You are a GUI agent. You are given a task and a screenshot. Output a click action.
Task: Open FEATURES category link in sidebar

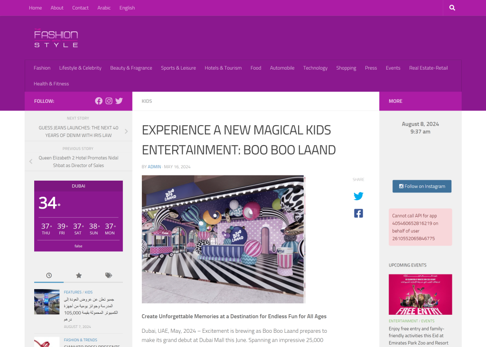click(73, 292)
